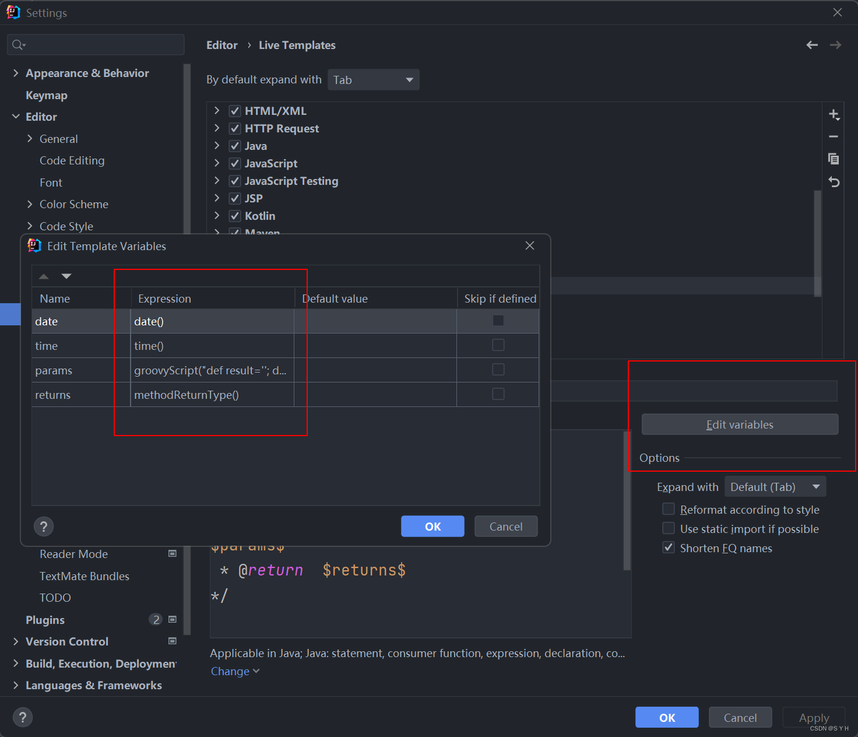Toggle the JSP template group checkbox
858x737 pixels.
(x=235, y=198)
